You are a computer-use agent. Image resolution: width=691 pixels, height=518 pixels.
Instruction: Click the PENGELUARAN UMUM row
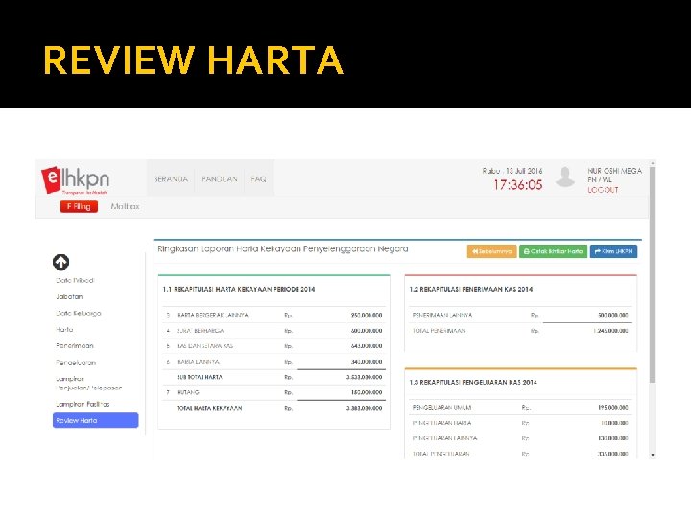tap(520, 408)
